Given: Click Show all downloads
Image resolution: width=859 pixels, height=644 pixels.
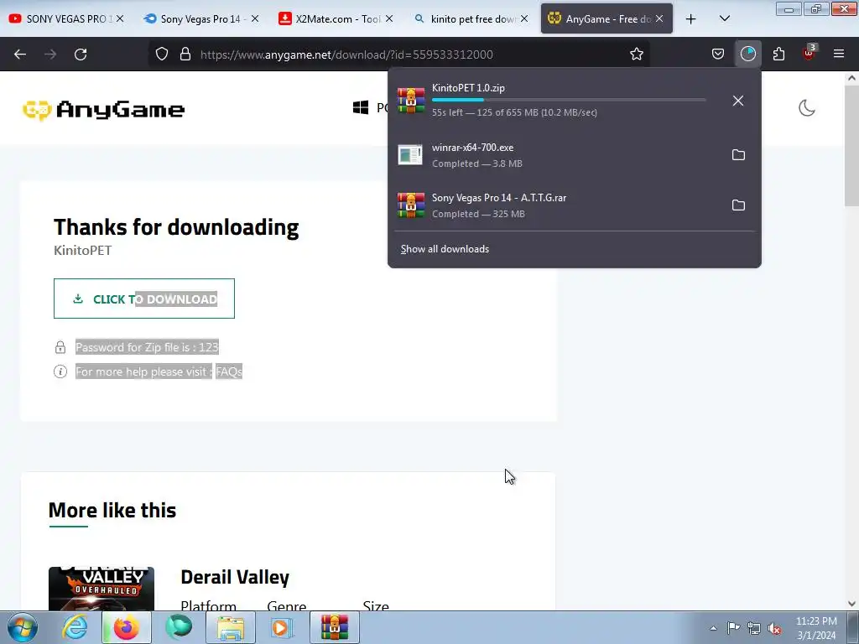Looking at the screenshot, I should [445, 249].
